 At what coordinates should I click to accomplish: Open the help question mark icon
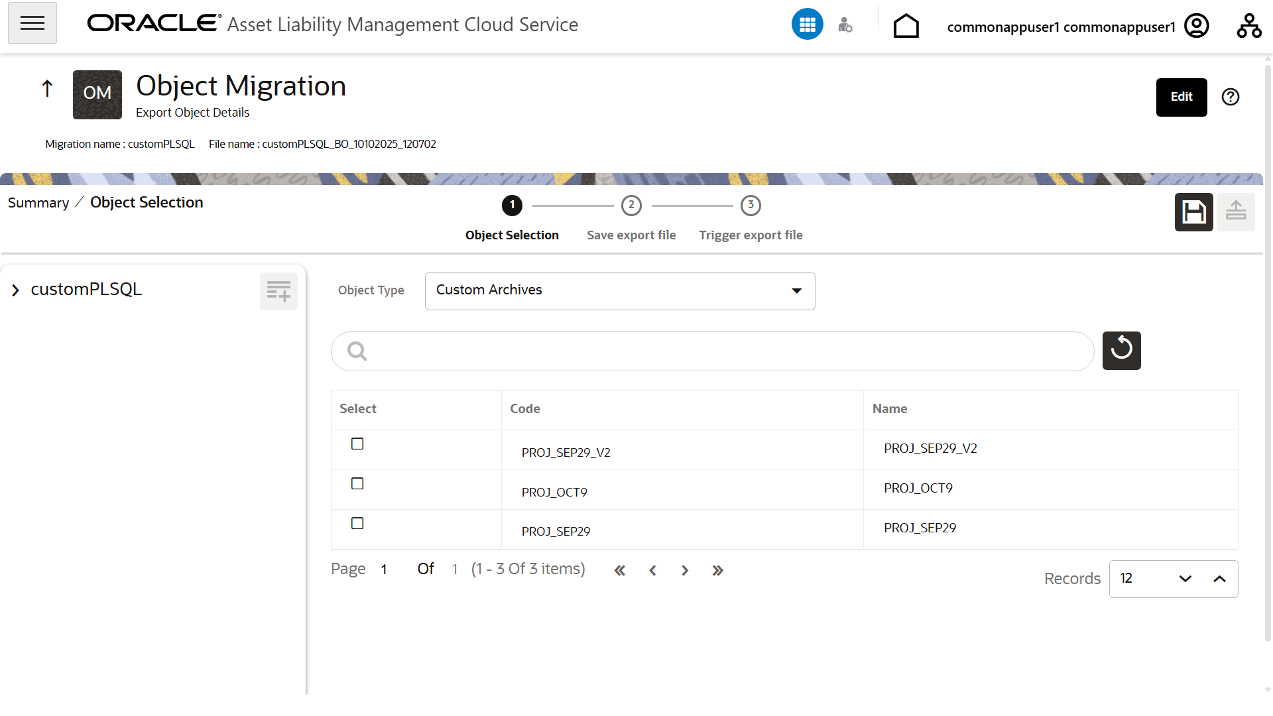pyautogui.click(x=1231, y=97)
